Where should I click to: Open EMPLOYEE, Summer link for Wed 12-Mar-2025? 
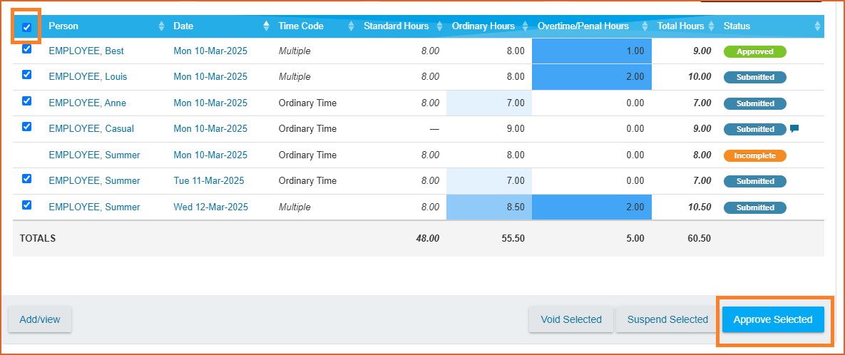pyautogui.click(x=94, y=207)
